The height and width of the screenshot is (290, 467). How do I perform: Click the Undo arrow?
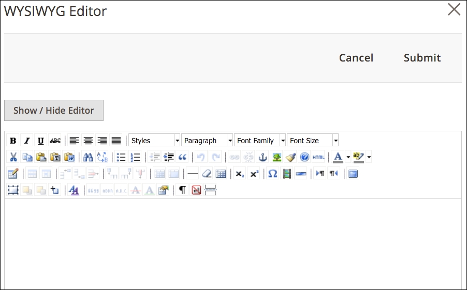coord(201,157)
